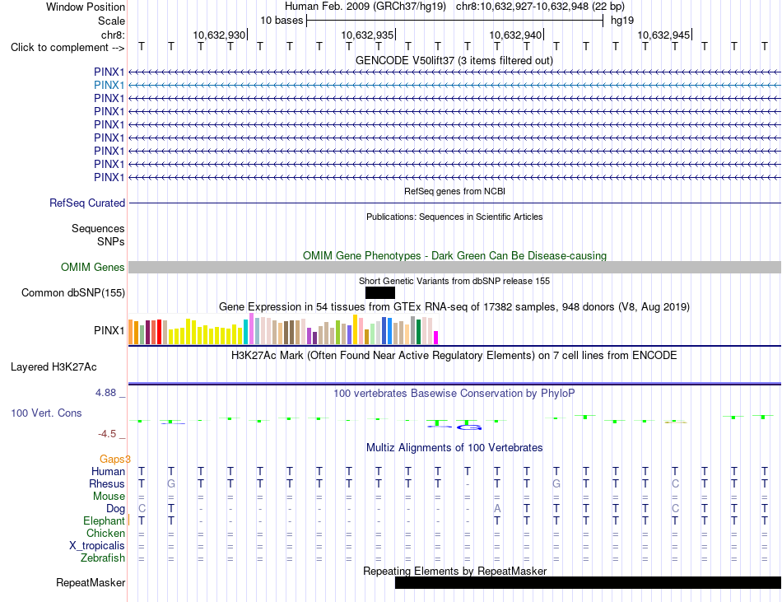Viewport: 782px width, 602px height.
Task: Click the Layered H3K27Ac track label
Action: pyautogui.click(x=54, y=367)
